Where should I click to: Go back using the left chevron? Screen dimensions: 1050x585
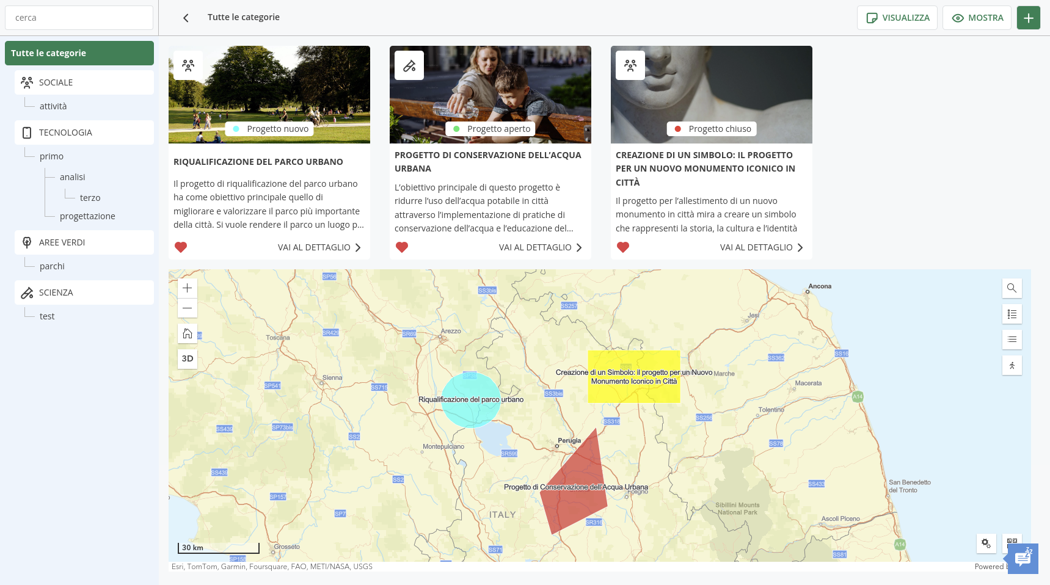tap(186, 18)
